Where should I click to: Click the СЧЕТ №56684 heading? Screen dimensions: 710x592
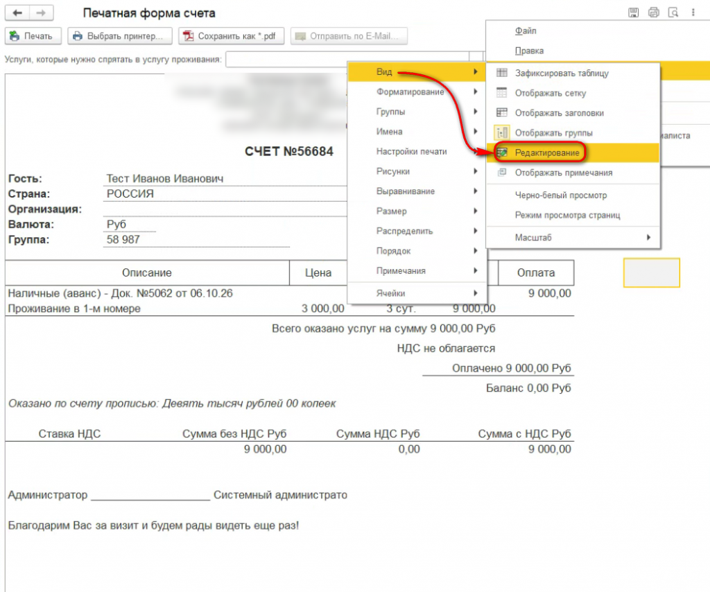(x=289, y=152)
